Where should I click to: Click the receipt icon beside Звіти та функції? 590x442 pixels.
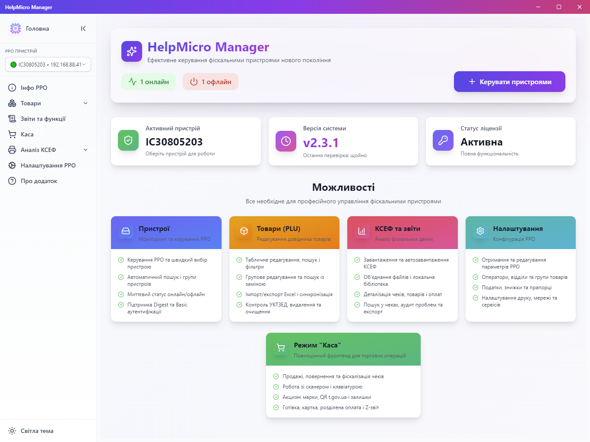tap(12, 119)
